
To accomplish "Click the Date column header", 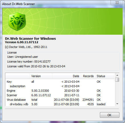I will coord(67,76).
